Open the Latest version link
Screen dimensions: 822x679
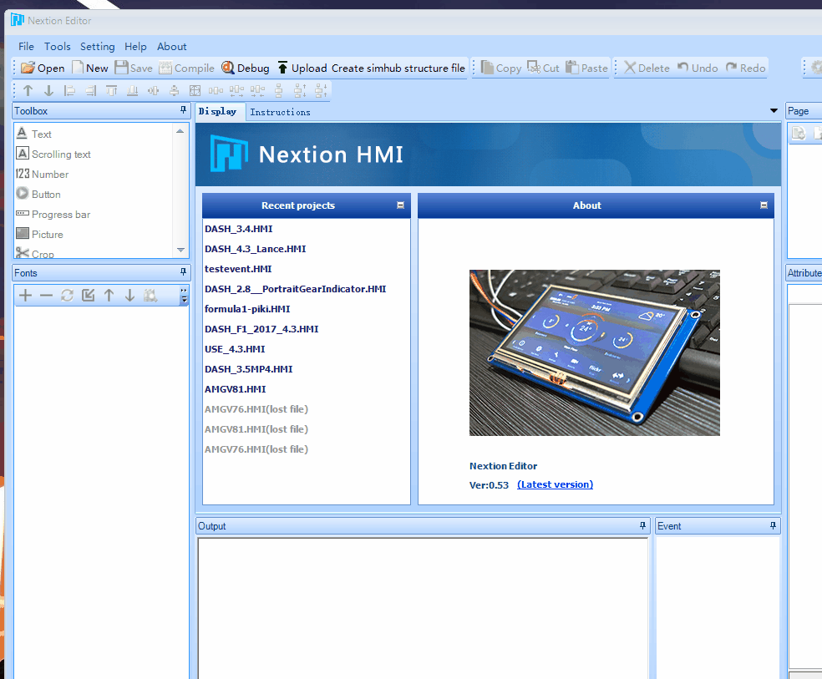[555, 485]
